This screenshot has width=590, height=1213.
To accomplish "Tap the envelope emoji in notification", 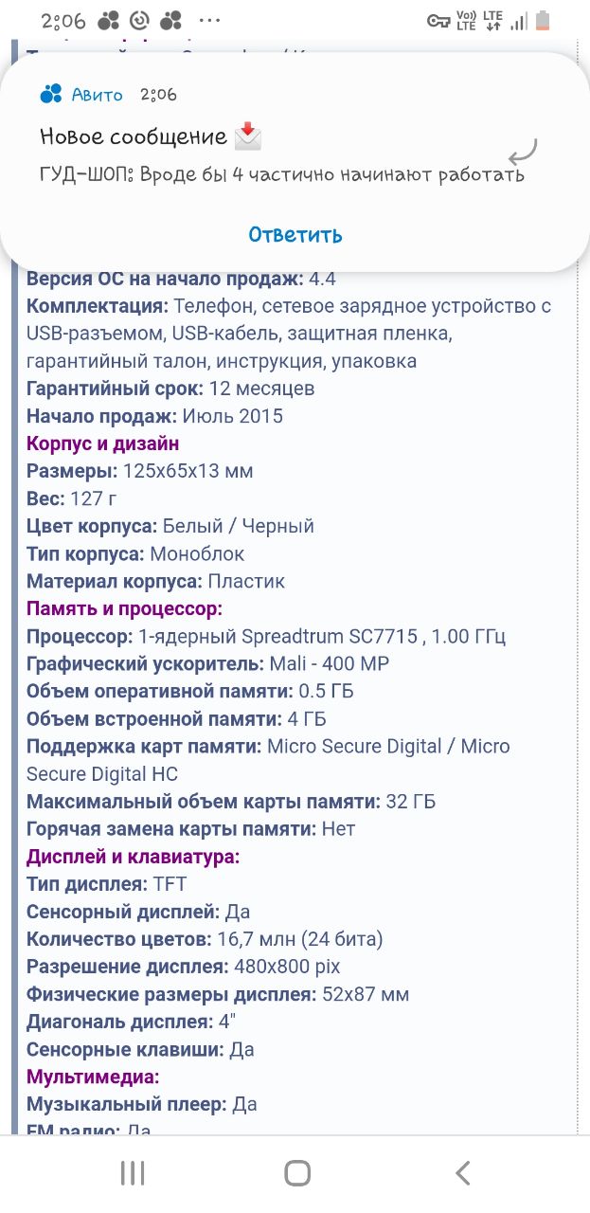I will pos(247,136).
